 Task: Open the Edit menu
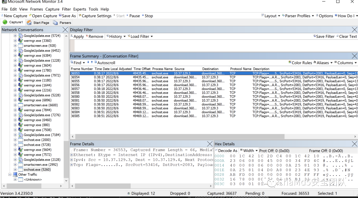pyautogui.click(x=13, y=9)
